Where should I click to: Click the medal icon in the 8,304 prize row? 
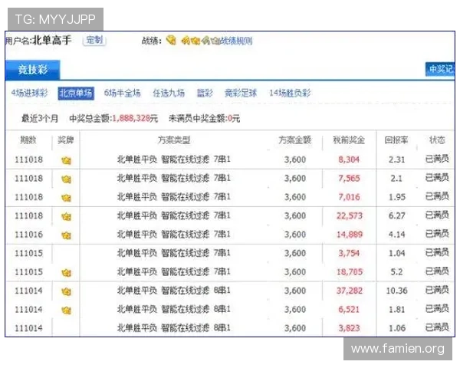(66, 160)
